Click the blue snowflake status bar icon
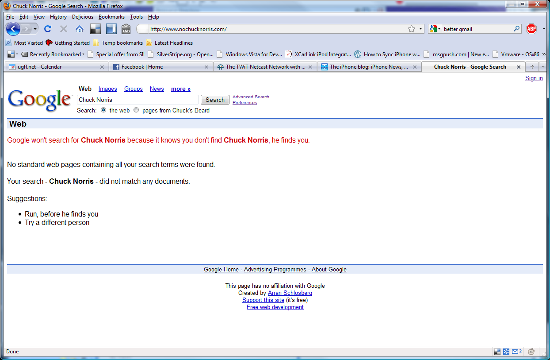The image size is (550, 360). click(506, 352)
